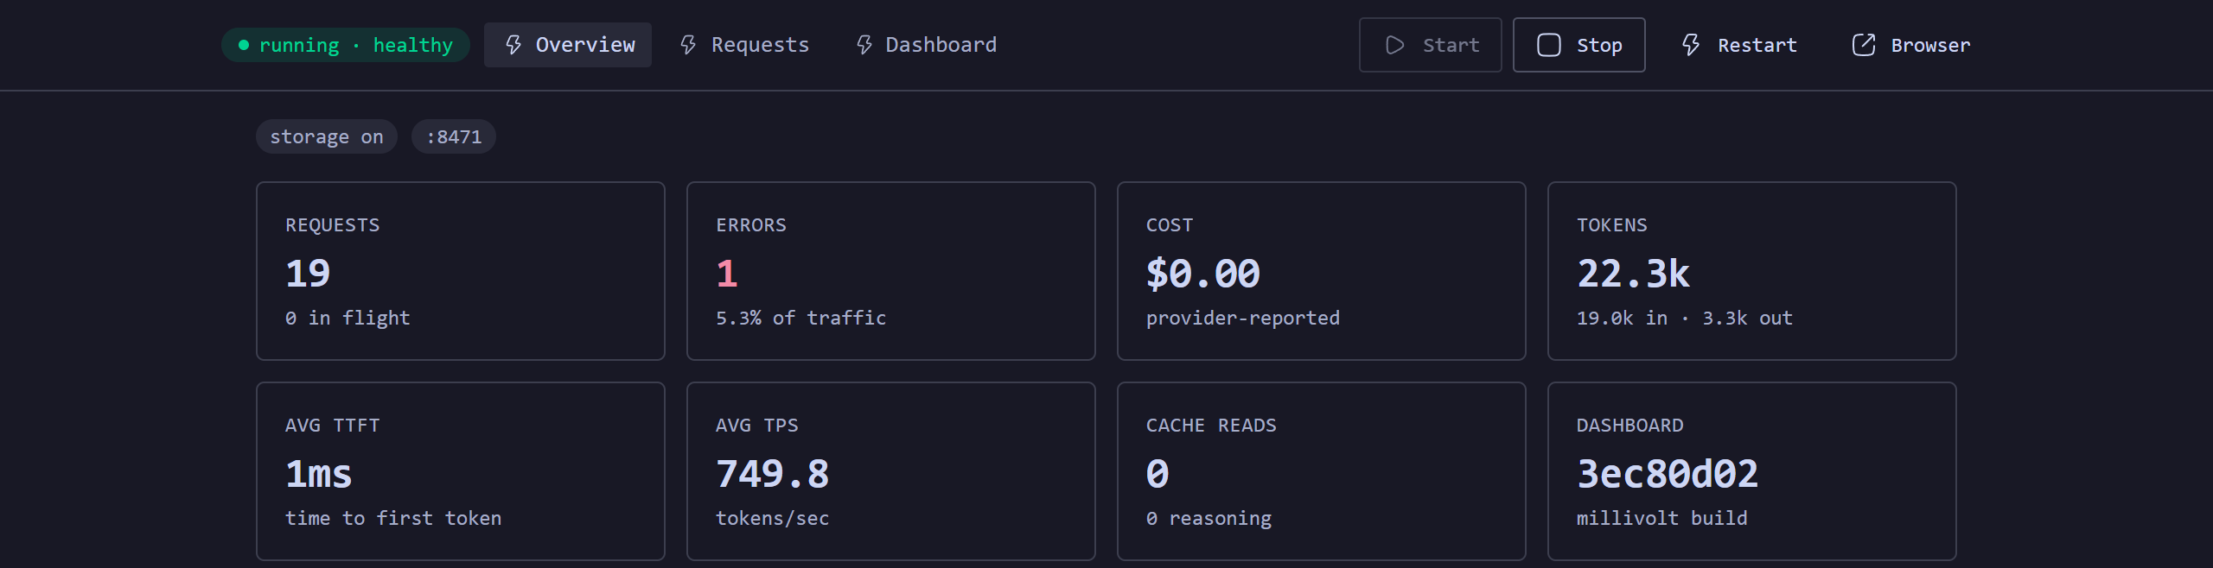This screenshot has width=2213, height=568.
Task: Click the 'millivolt build' label
Action: 1662,518
